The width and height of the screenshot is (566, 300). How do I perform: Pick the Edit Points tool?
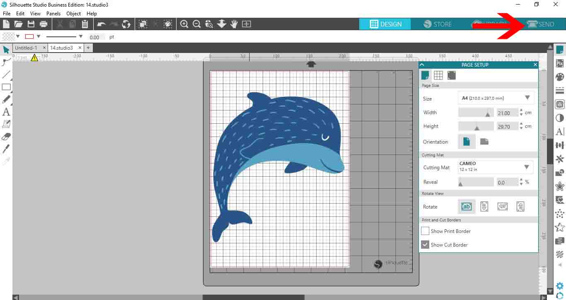(x=6, y=62)
